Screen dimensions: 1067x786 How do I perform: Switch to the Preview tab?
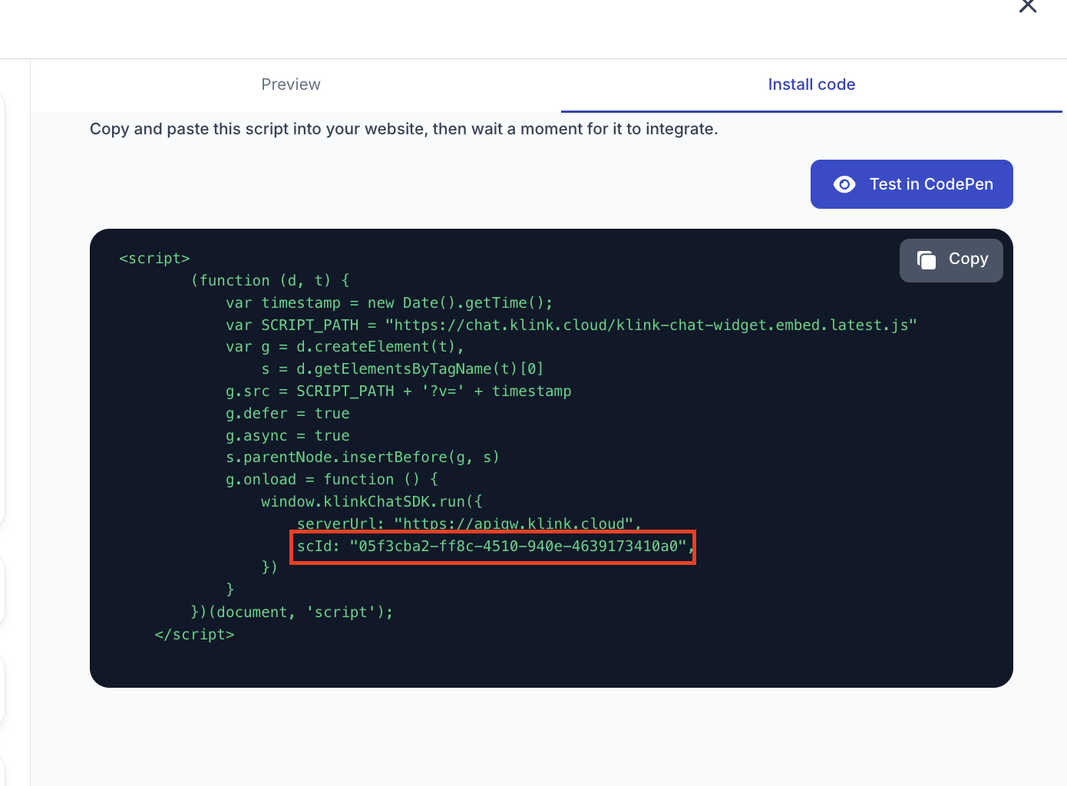[x=291, y=84]
